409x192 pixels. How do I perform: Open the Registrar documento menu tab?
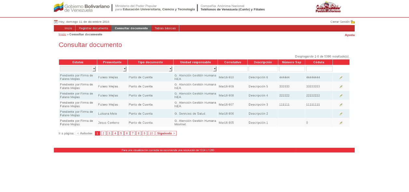[x=93, y=28]
